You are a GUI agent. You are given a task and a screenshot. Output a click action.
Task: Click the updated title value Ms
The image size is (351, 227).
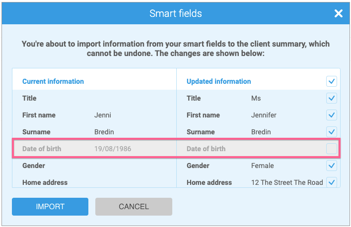click(256, 98)
